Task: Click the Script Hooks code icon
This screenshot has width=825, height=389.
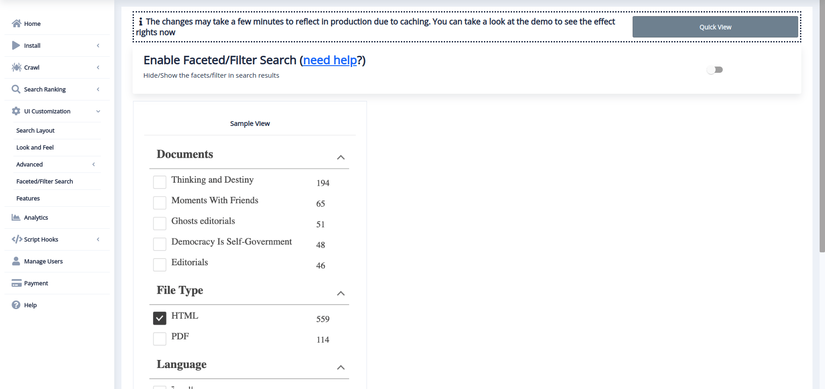Action: tap(17, 239)
